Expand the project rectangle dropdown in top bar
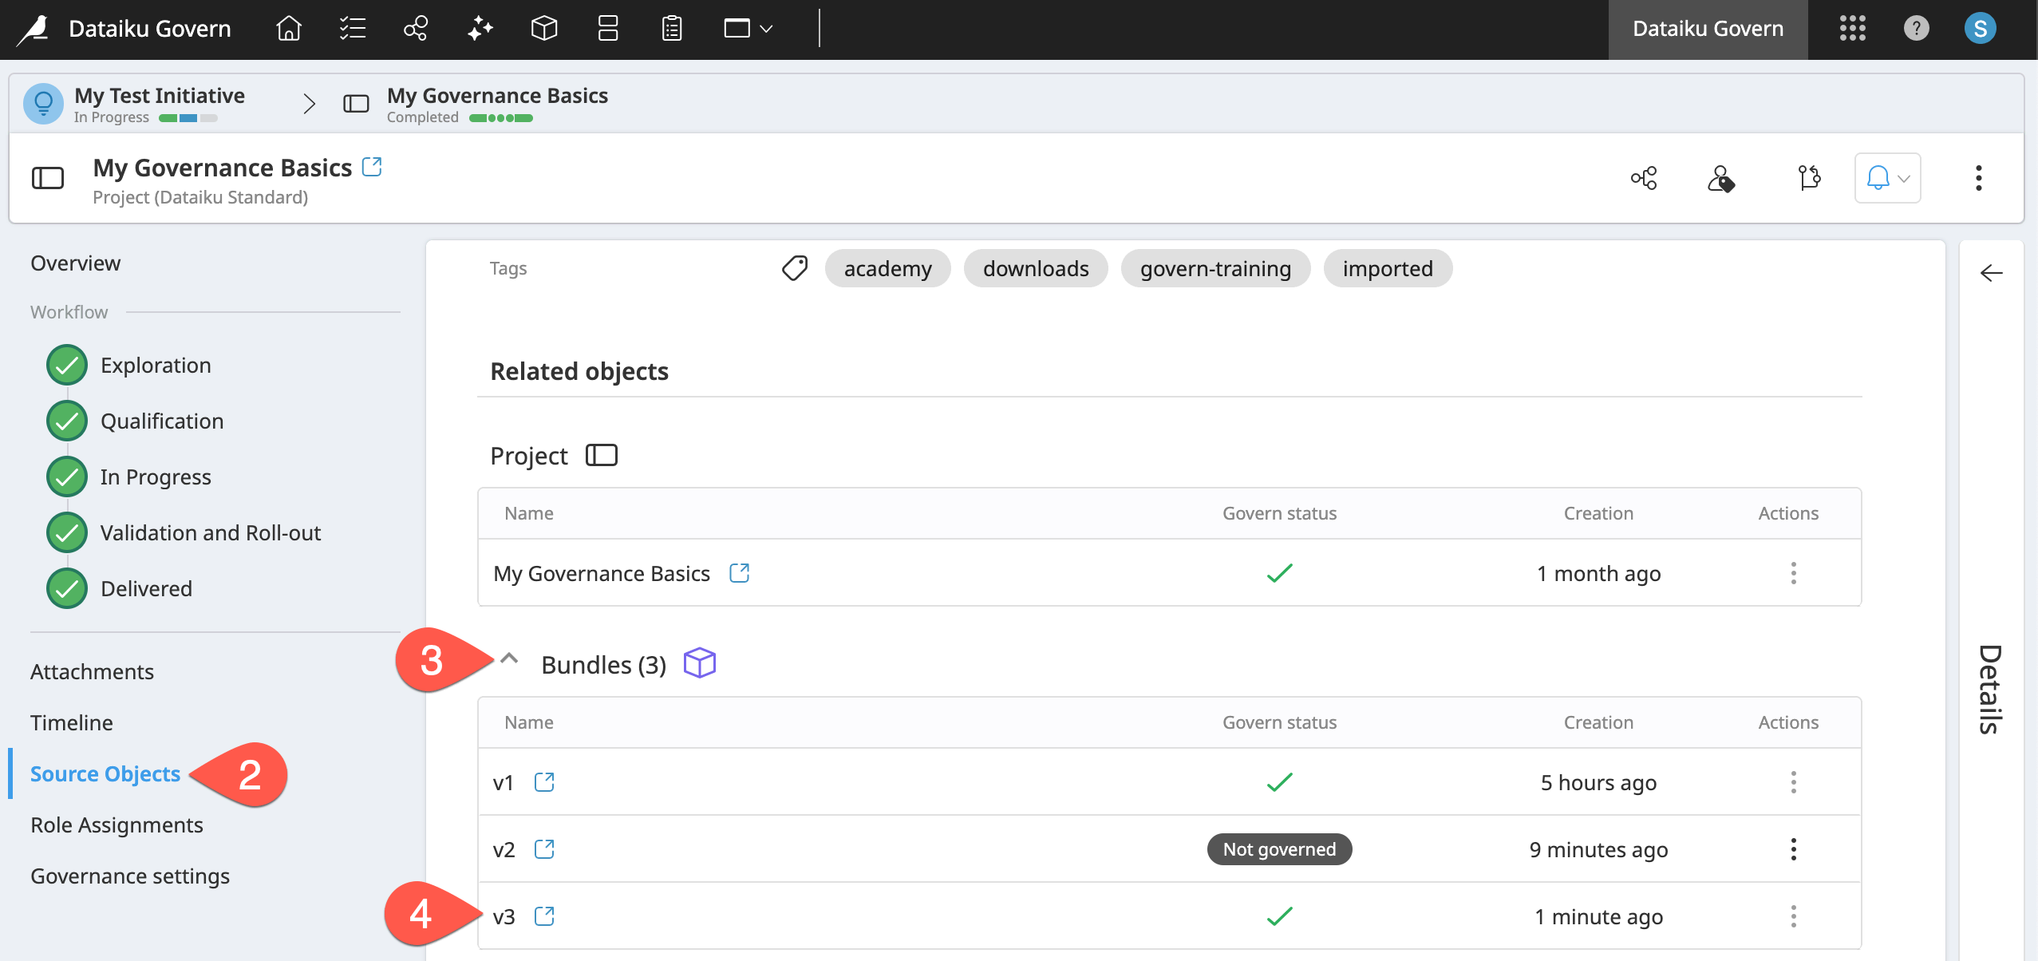2038x961 pixels. [748, 29]
